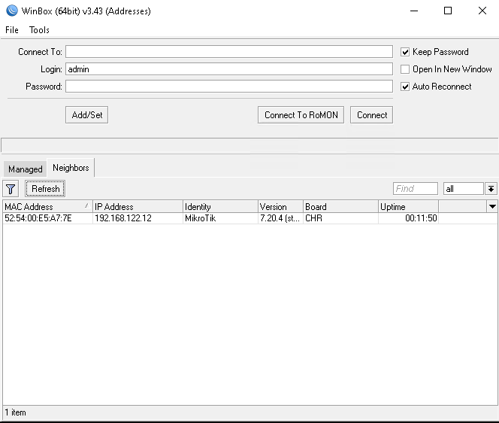Click the Add/Set button
The image size is (499, 423).
pos(87,114)
